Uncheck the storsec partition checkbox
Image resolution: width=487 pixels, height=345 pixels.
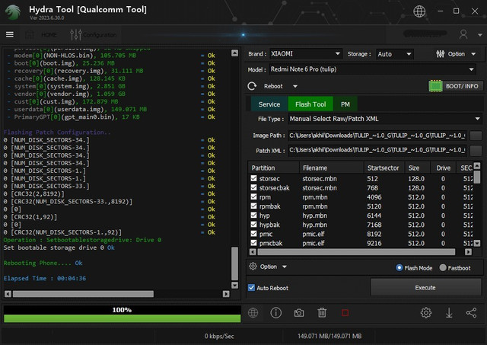254,178
